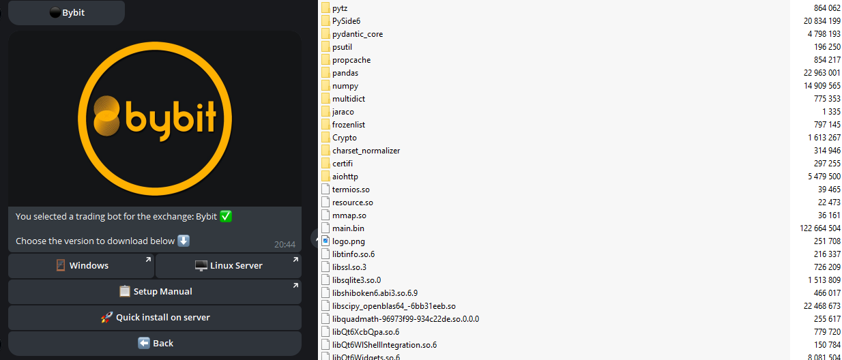The width and height of the screenshot is (842, 360).
Task: Click the message timestamp 20:44
Action: click(x=285, y=244)
